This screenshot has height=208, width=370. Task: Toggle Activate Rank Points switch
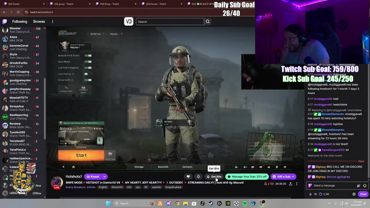click(88, 55)
